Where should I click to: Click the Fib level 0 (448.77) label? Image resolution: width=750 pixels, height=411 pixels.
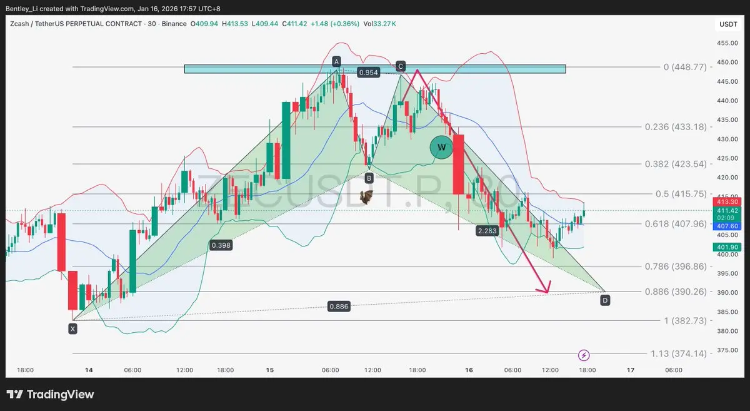pos(685,66)
